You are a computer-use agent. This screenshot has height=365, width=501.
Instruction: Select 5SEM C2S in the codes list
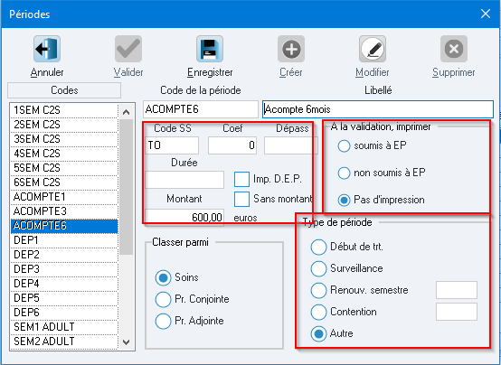pos(64,168)
